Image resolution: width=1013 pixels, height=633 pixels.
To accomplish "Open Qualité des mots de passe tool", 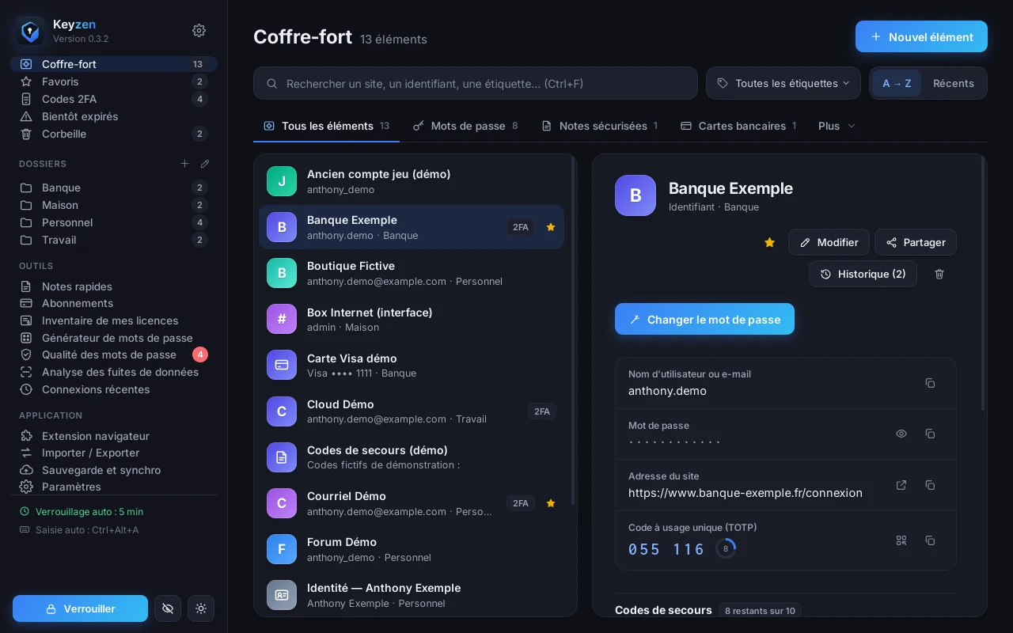I will pos(113,354).
